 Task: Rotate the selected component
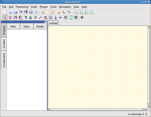[26, 17]
